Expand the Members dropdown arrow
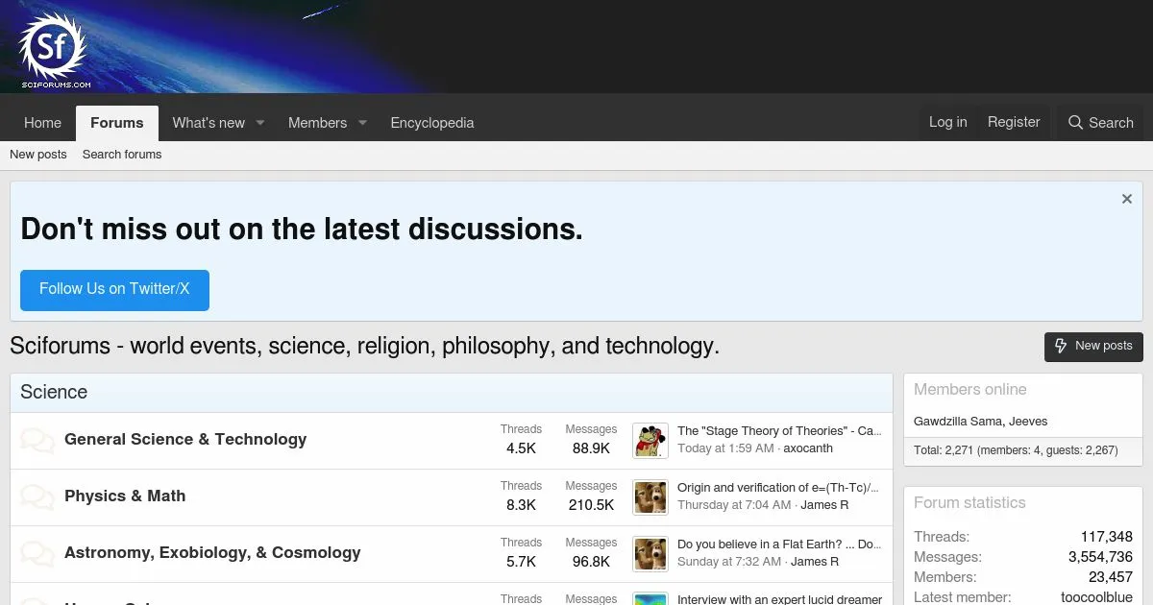The width and height of the screenshot is (1153, 605). coord(362,123)
